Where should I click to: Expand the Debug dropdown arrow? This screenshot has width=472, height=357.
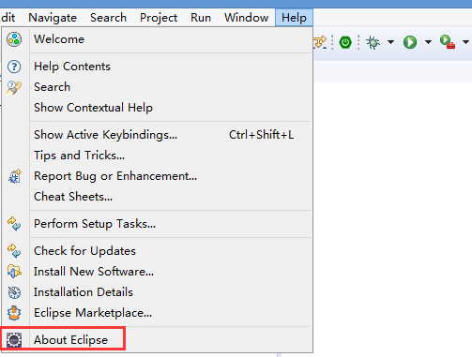tap(390, 42)
